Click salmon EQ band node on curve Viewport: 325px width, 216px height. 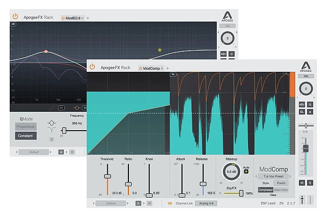46,51
